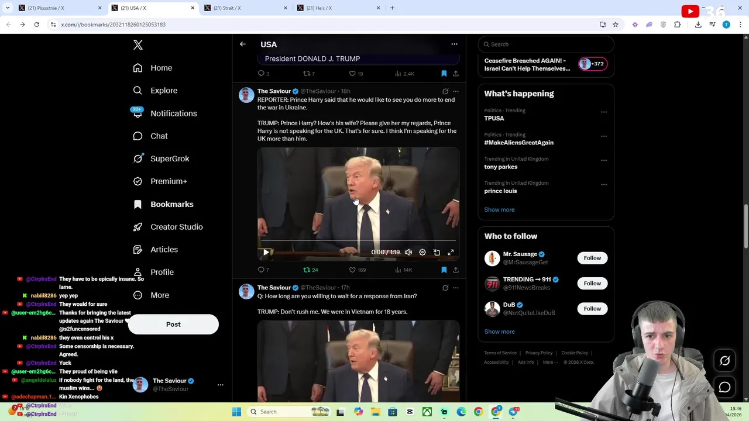Seek on the video progress bar
Viewport: 749px width, 421px height.
(x=358, y=240)
